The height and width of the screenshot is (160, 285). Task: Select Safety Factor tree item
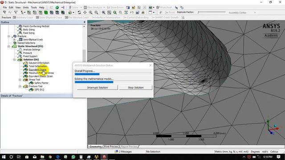coord(41,83)
